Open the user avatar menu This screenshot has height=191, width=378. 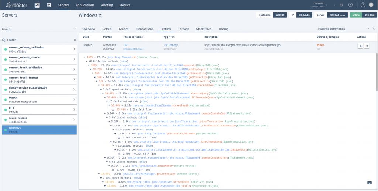pos(372,5)
